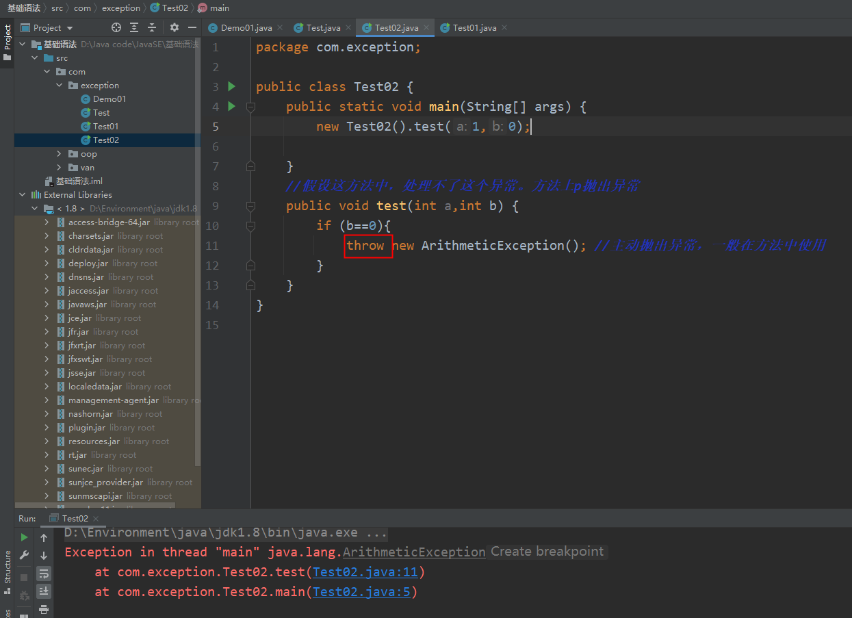The height and width of the screenshot is (618, 852).
Task: Collapse the exception package folder
Action: tap(60, 86)
